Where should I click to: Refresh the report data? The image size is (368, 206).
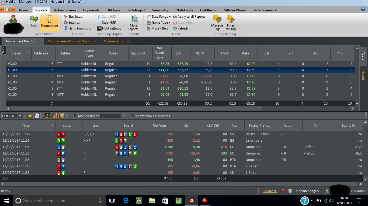tap(180, 28)
